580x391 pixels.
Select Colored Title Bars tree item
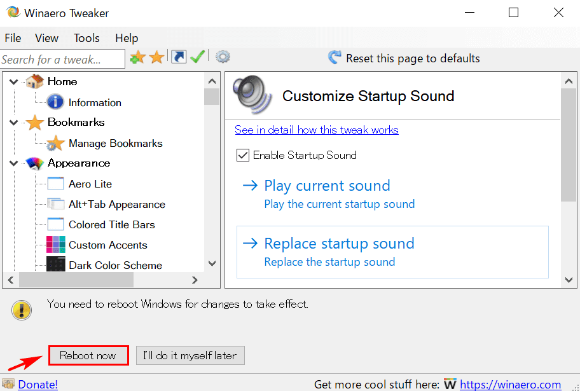click(112, 224)
